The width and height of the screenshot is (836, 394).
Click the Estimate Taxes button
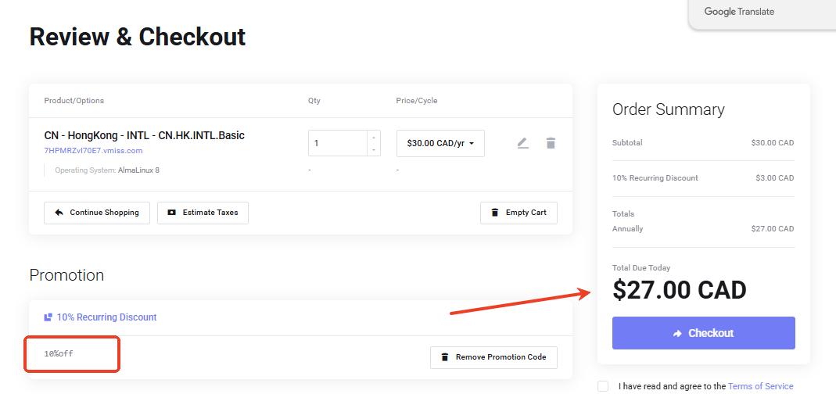(x=203, y=213)
